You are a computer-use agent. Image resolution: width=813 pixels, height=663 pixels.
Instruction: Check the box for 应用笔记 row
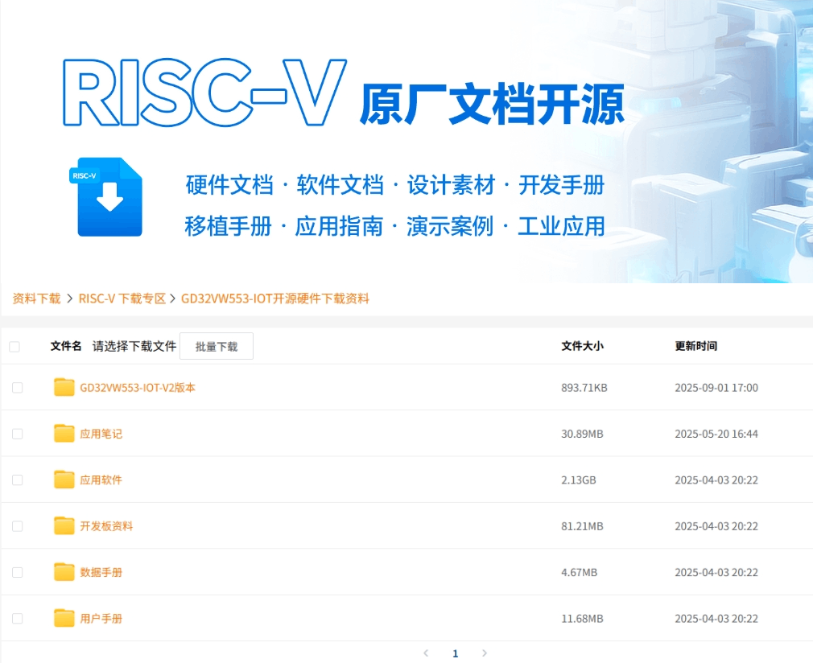(x=18, y=434)
